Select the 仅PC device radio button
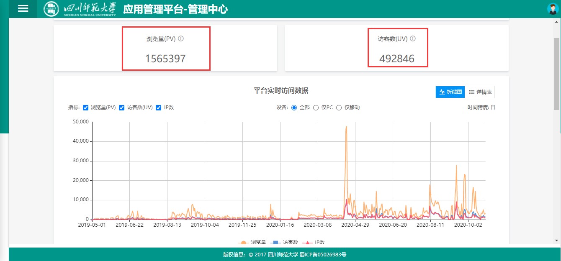561x261 pixels. coord(316,107)
